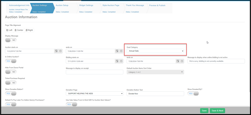Open calendar icon for bidding ends on date
The width and height of the screenshot is (251, 115).
click(178, 61)
